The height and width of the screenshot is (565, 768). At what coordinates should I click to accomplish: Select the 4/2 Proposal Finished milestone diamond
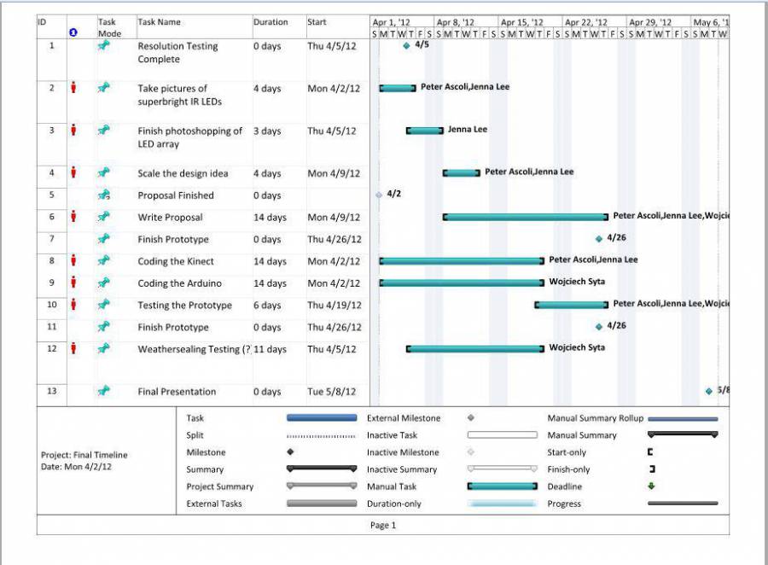[x=379, y=195]
